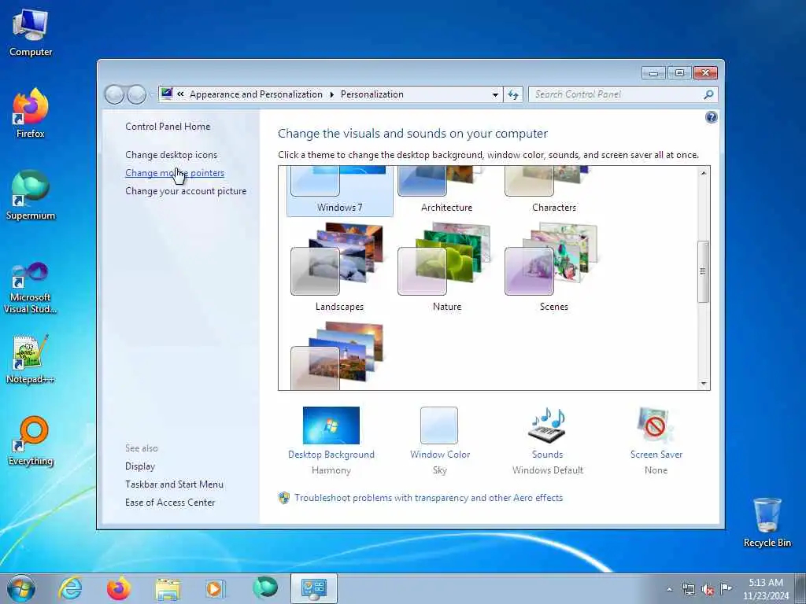Viewport: 806px width, 604px height.
Task: Open Windows Media Player from the taskbar
Action: coord(215,588)
